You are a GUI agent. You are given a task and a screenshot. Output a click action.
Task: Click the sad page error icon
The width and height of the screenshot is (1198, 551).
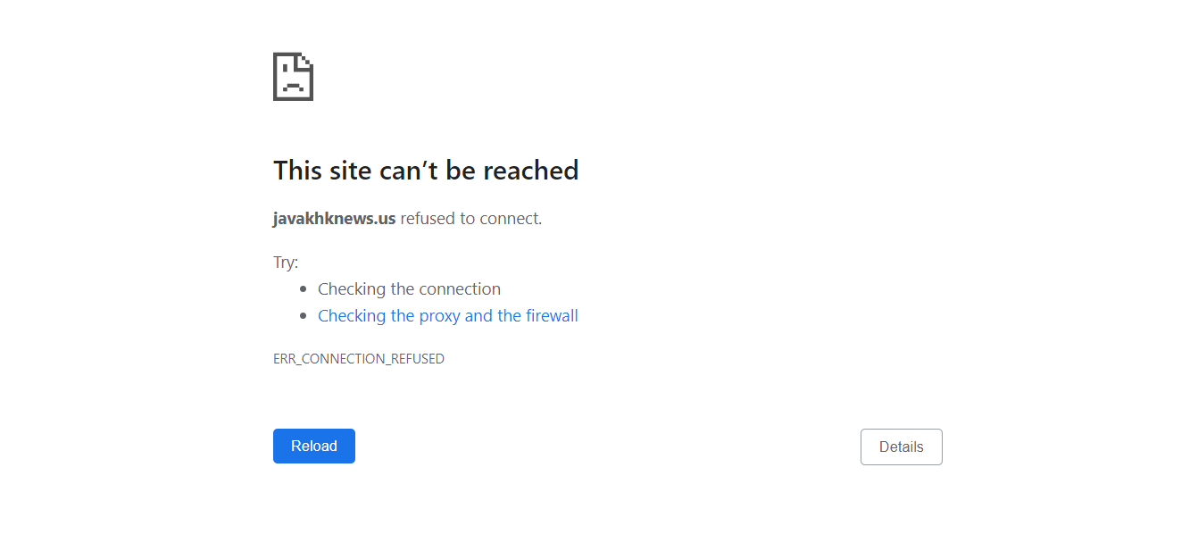293,77
